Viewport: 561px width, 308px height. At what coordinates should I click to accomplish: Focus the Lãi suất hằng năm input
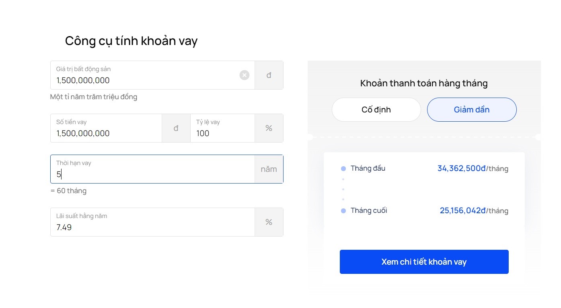click(152, 222)
